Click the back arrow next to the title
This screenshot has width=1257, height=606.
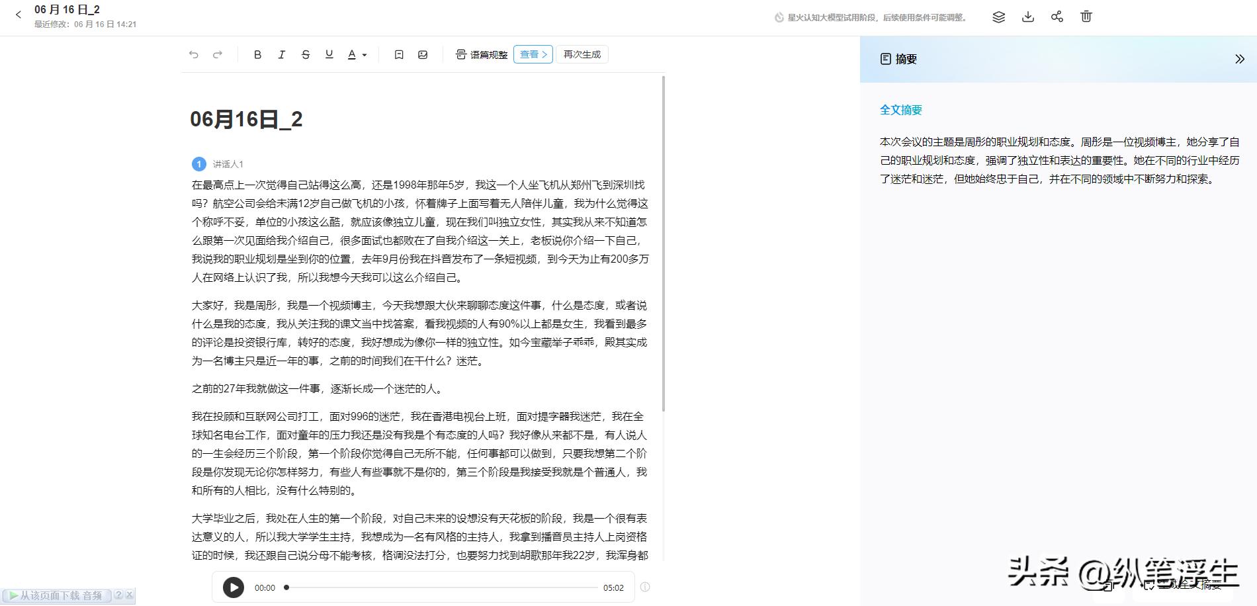(19, 15)
